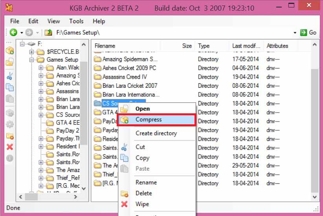Click the scissors Cut icon in left sidebar
323x216 pixels.
pyautogui.click(x=10, y=76)
